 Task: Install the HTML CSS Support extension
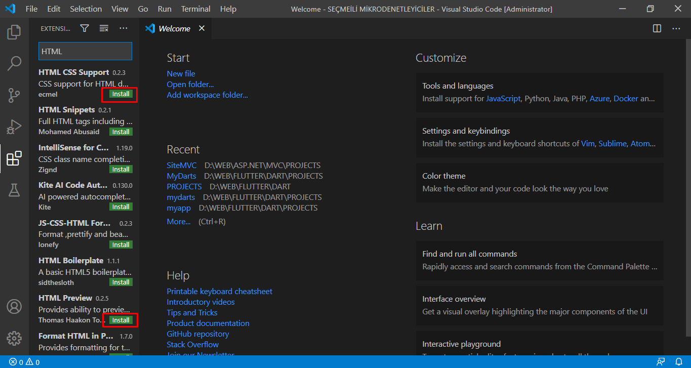coord(120,94)
